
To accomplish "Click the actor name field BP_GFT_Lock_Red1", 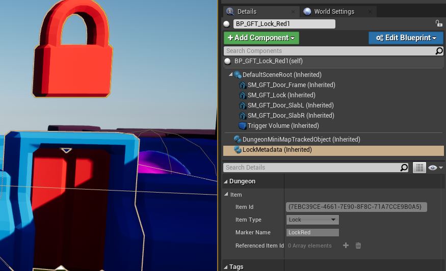I will click(284, 24).
